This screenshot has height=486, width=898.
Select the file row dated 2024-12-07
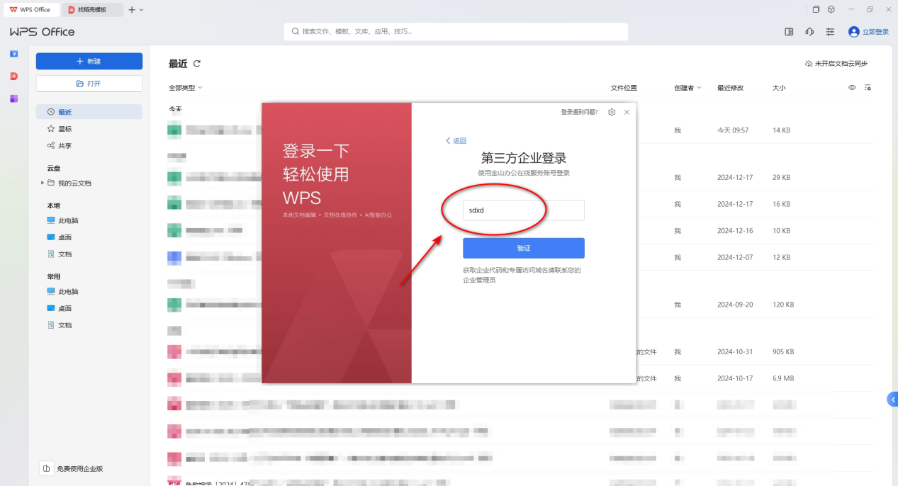coord(520,257)
